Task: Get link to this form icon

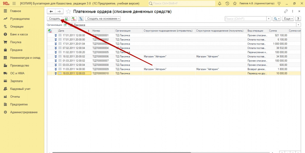Action: coord(286,12)
